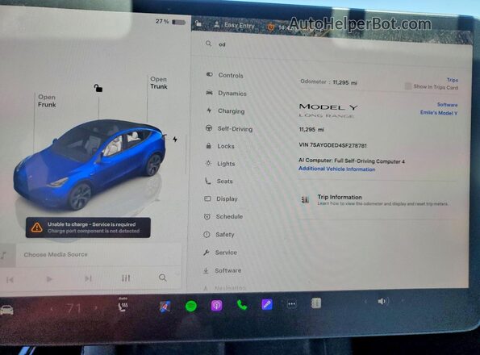
Task: Open the Spotify app
Action: point(191,306)
